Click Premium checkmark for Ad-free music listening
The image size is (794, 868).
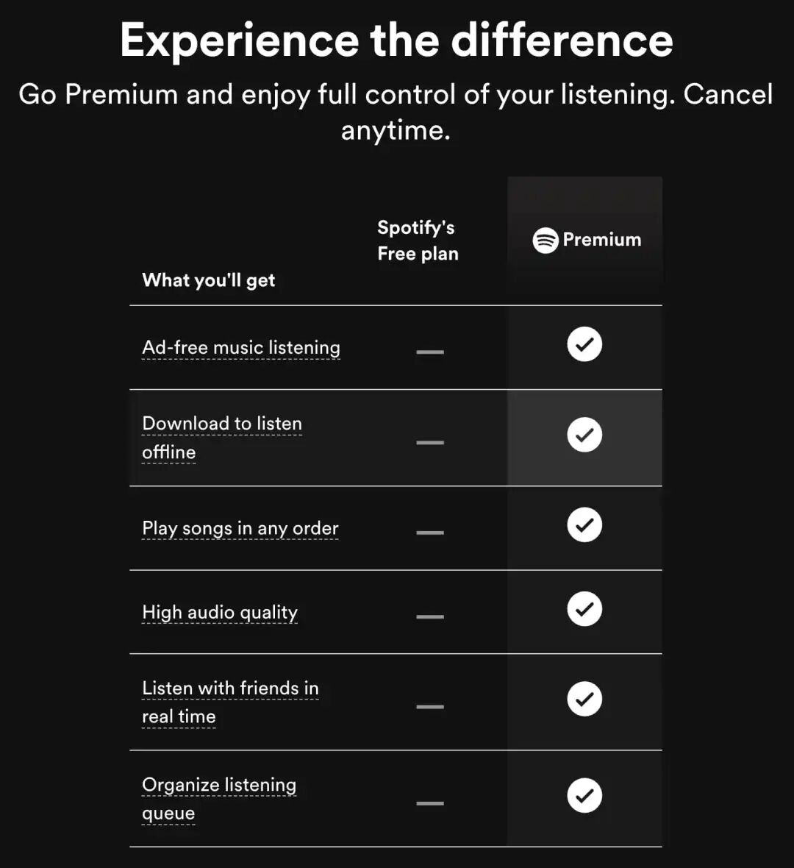(584, 344)
